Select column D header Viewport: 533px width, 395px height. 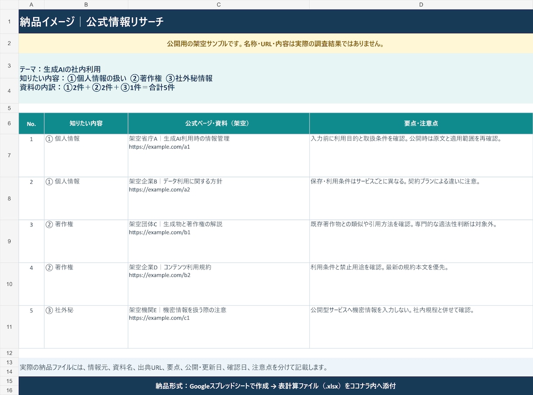click(421, 4)
